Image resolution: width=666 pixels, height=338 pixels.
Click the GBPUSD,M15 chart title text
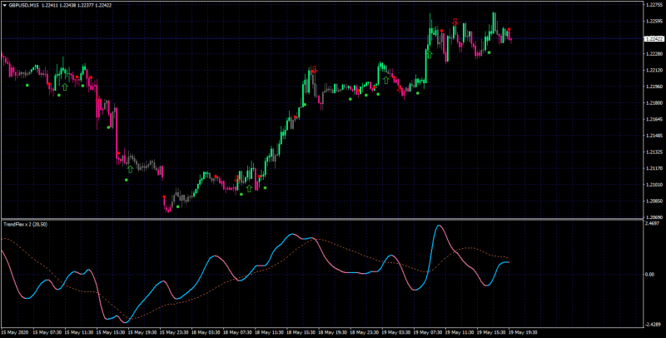coord(24,6)
